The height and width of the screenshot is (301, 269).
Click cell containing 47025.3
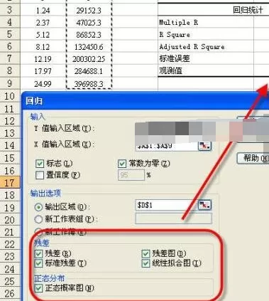89,23
